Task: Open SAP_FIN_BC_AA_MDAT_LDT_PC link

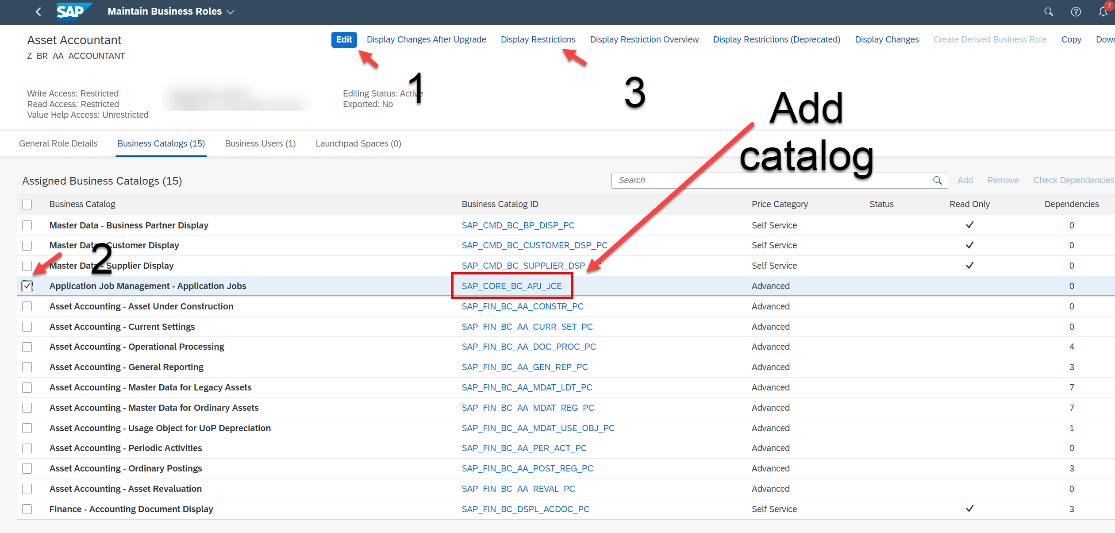Action: point(527,387)
